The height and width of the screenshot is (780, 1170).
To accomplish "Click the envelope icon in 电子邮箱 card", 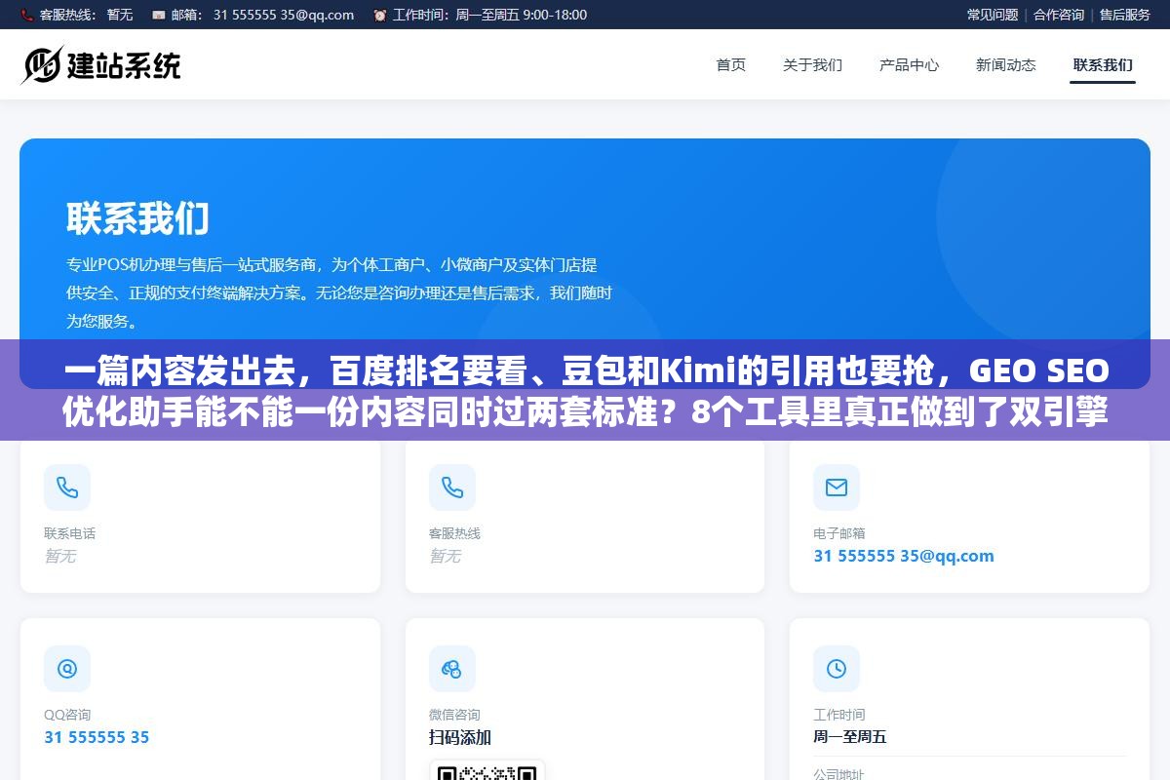I will pyautogui.click(x=837, y=487).
